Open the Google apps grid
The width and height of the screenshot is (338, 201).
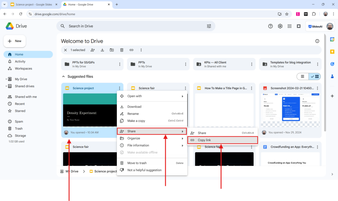tap(289, 26)
